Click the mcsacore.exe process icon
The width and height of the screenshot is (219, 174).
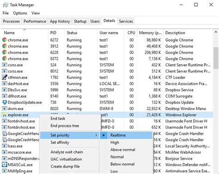click(5, 152)
